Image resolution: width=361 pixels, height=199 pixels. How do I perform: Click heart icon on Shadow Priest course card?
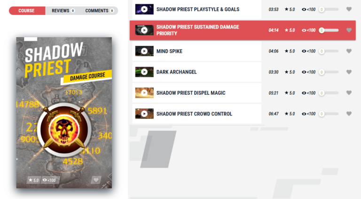[x=96, y=180]
